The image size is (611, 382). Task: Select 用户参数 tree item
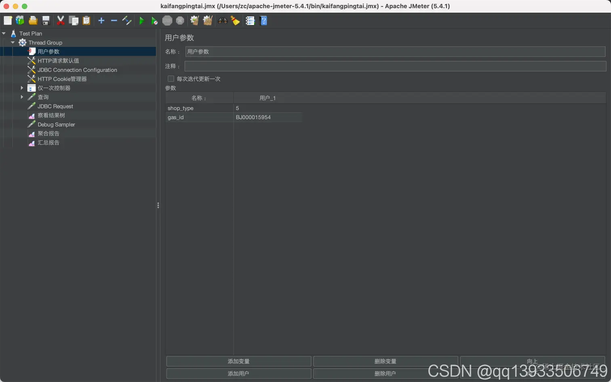pyautogui.click(x=48, y=51)
